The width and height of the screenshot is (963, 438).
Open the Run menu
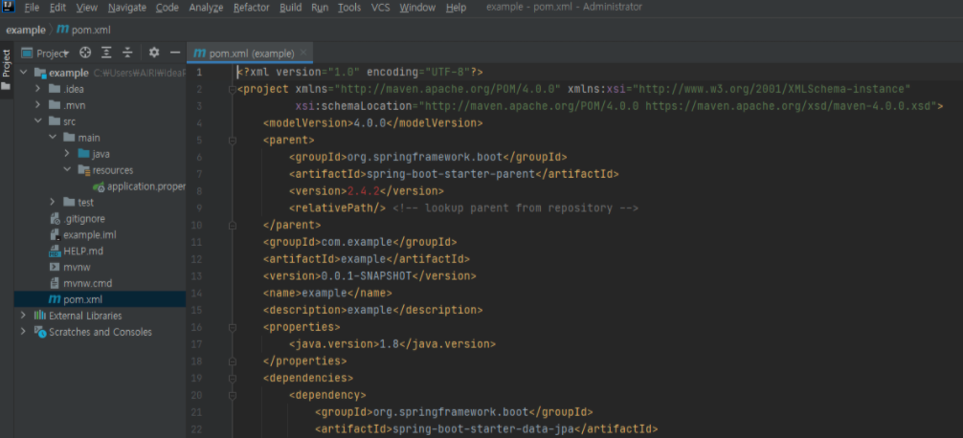coord(320,8)
